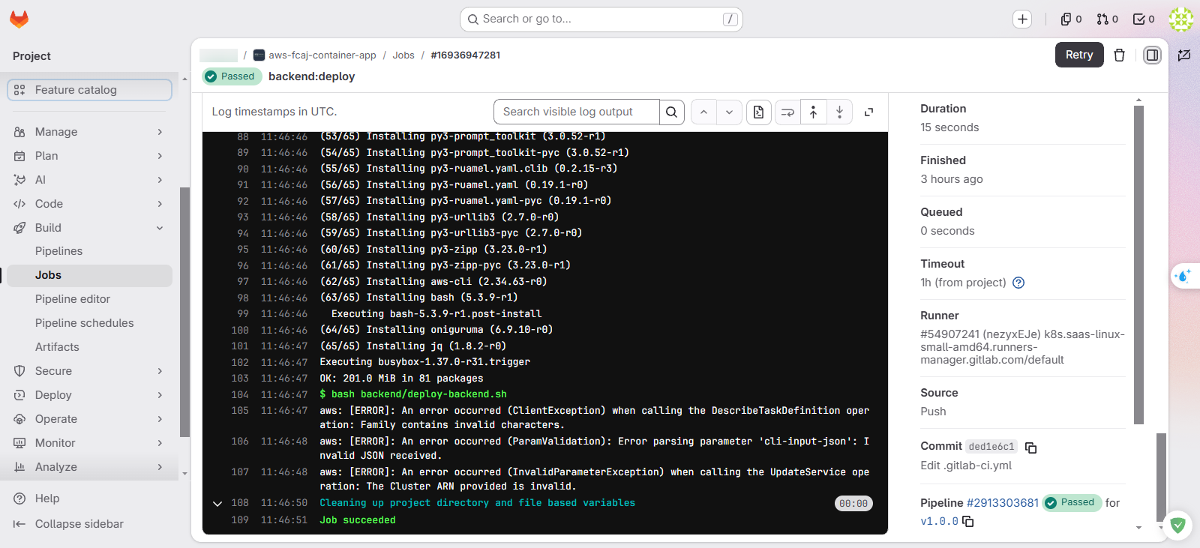View the raw job log file

(759, 112)
